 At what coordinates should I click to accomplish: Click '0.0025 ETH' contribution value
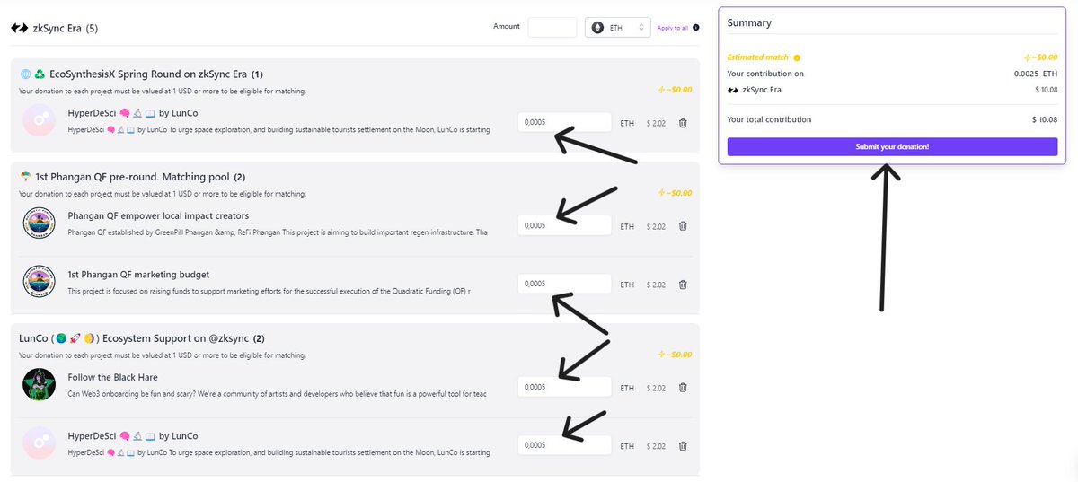[x=1036, y=74]
